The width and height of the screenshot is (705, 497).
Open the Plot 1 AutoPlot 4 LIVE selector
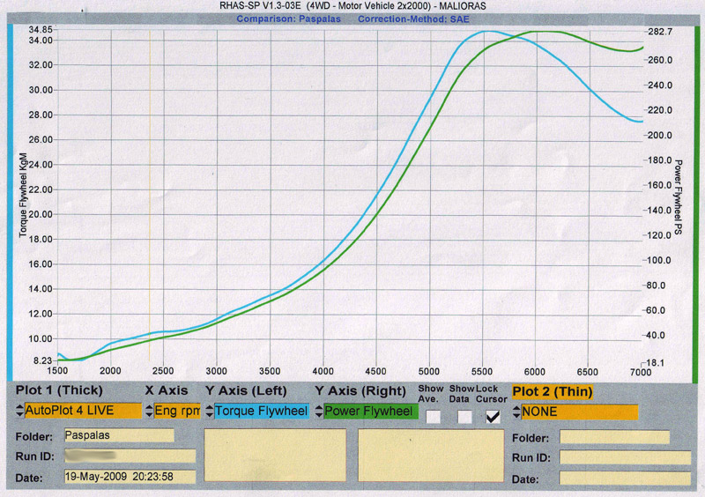[x=83, y=411]
